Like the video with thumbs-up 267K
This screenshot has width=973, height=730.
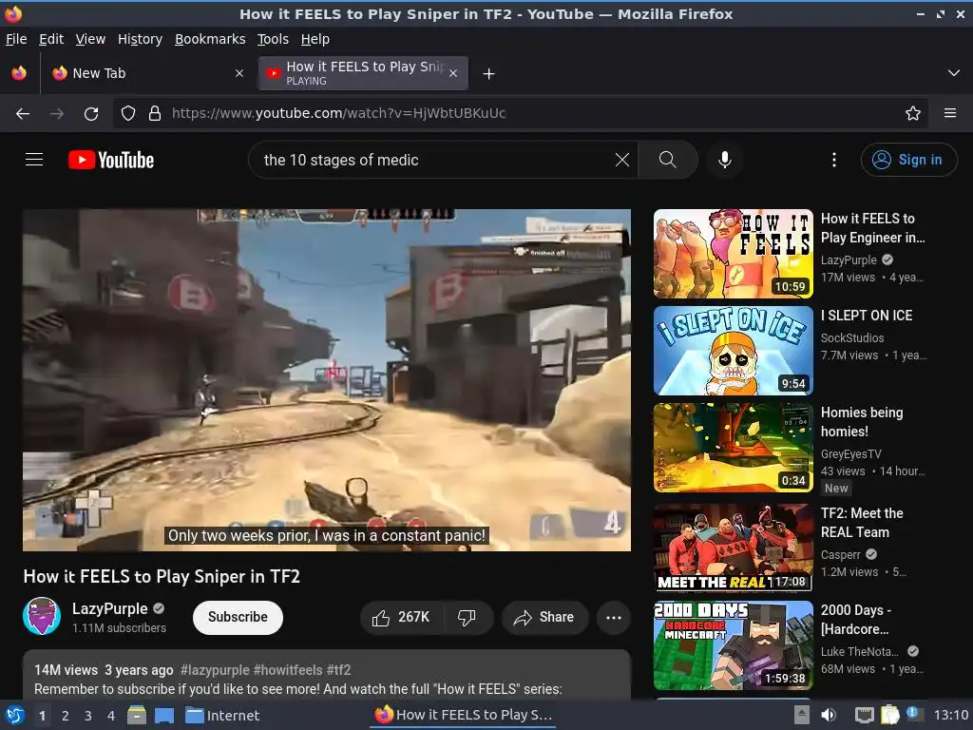coord(401,617)
